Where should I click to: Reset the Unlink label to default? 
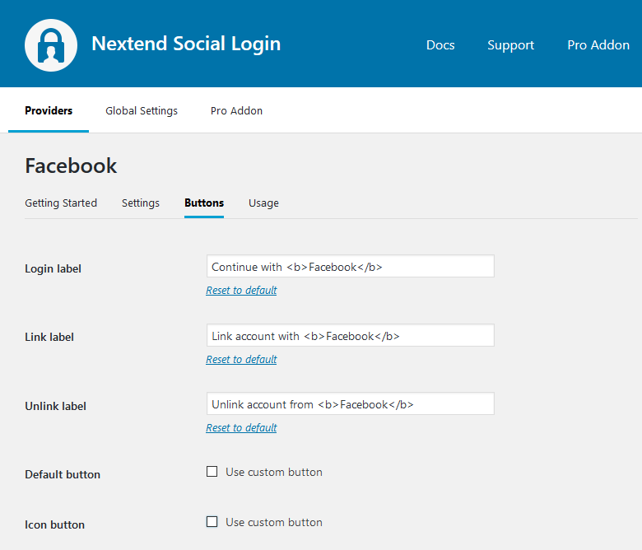[241, 428]
